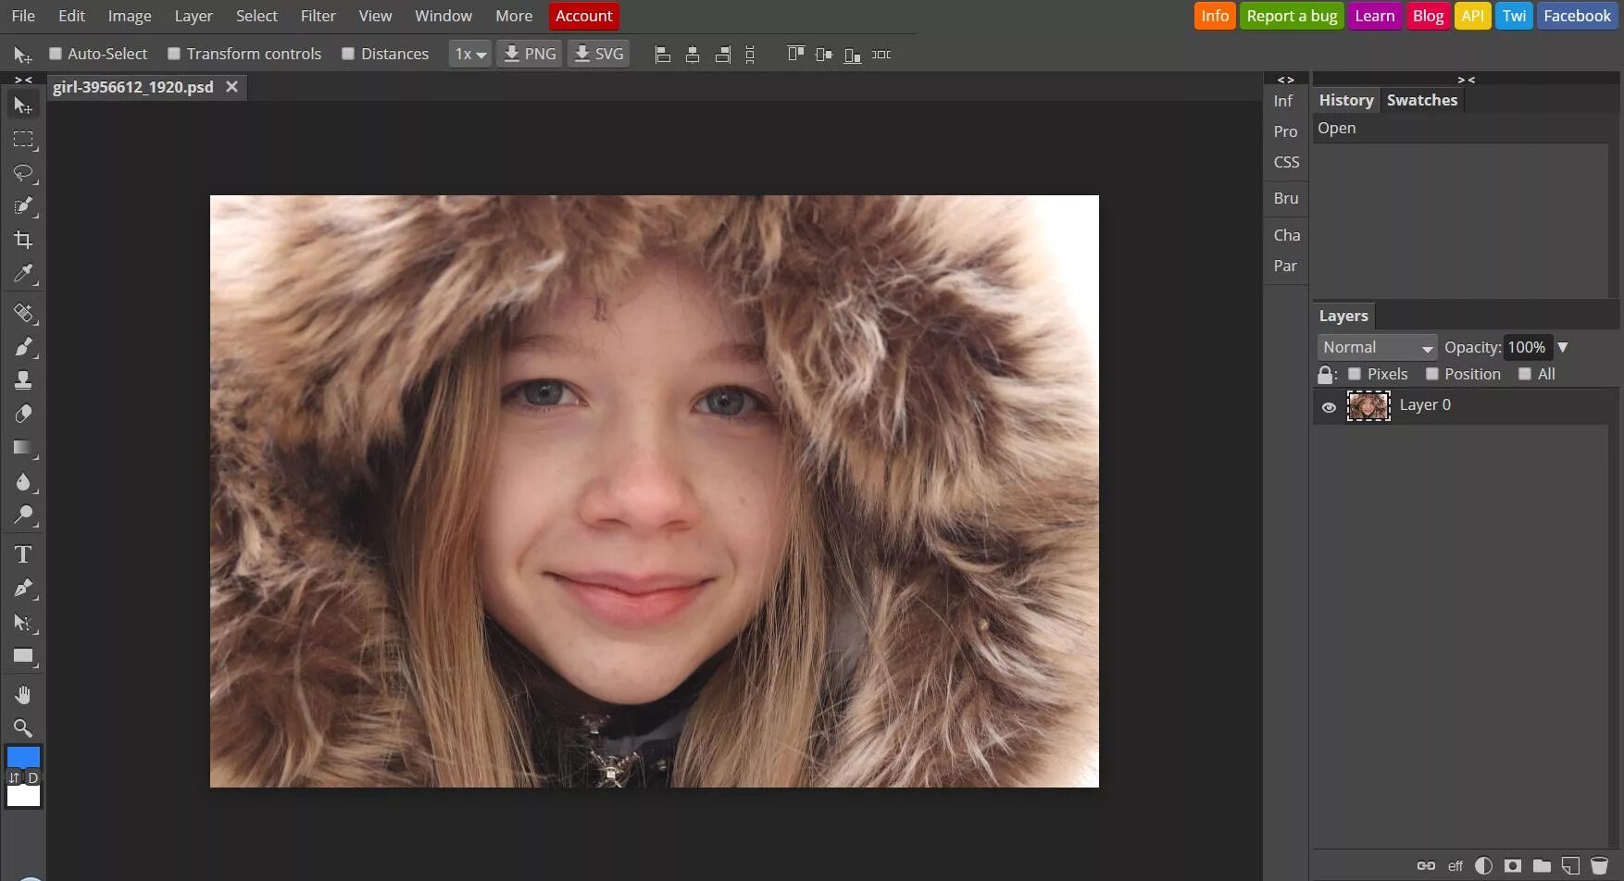Open the blend mode dropdown showing Normal
The image size is (1624, 881).
[1377, 346]
